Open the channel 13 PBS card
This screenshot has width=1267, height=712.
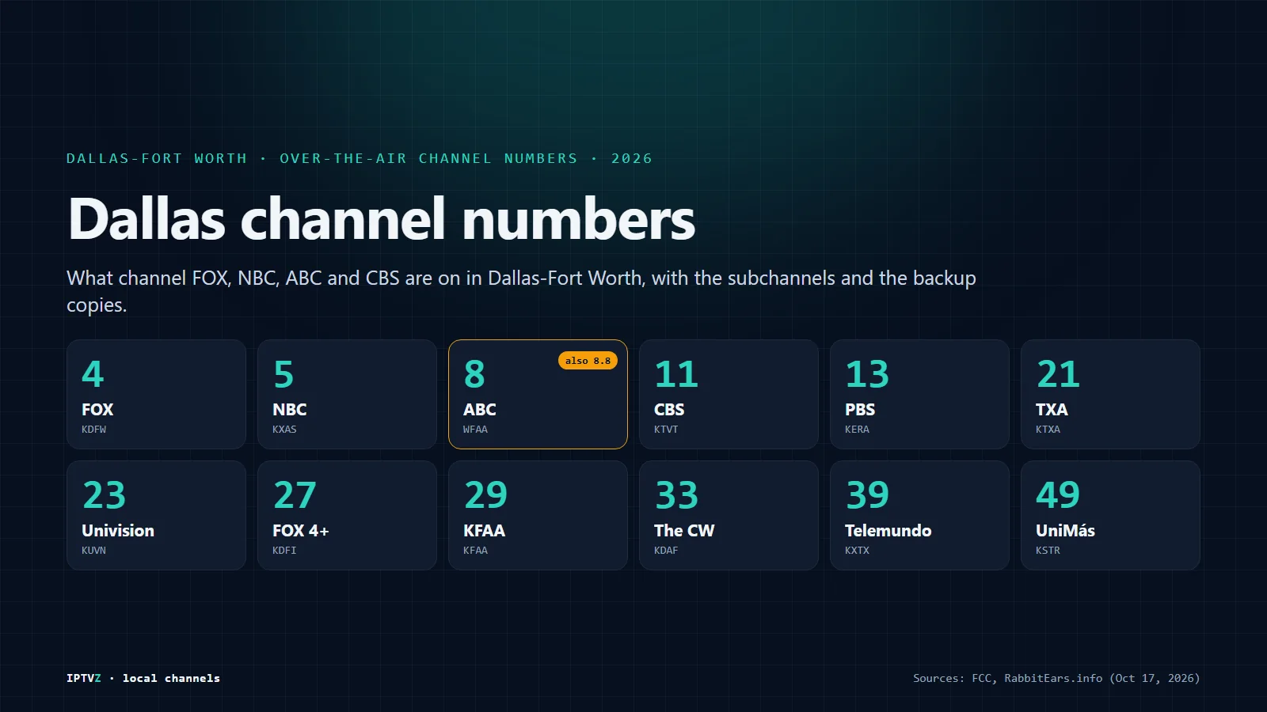tap(919, 394)
